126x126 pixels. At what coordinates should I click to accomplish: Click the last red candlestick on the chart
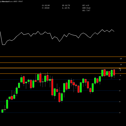(x=114, y=72)
